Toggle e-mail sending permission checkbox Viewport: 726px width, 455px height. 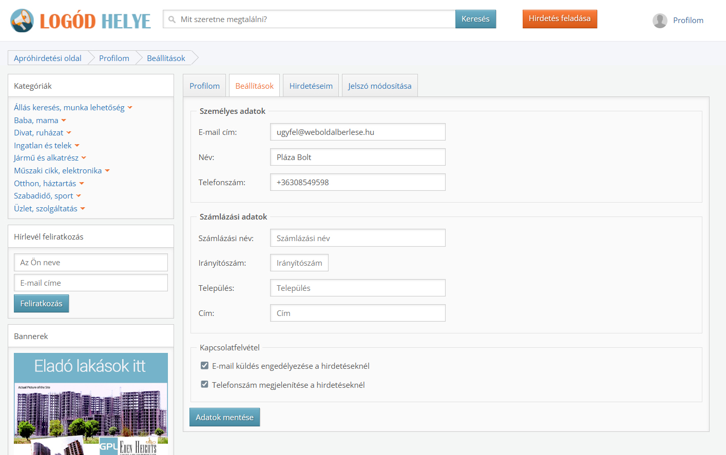pyautogui.click(x=204, y=366)
